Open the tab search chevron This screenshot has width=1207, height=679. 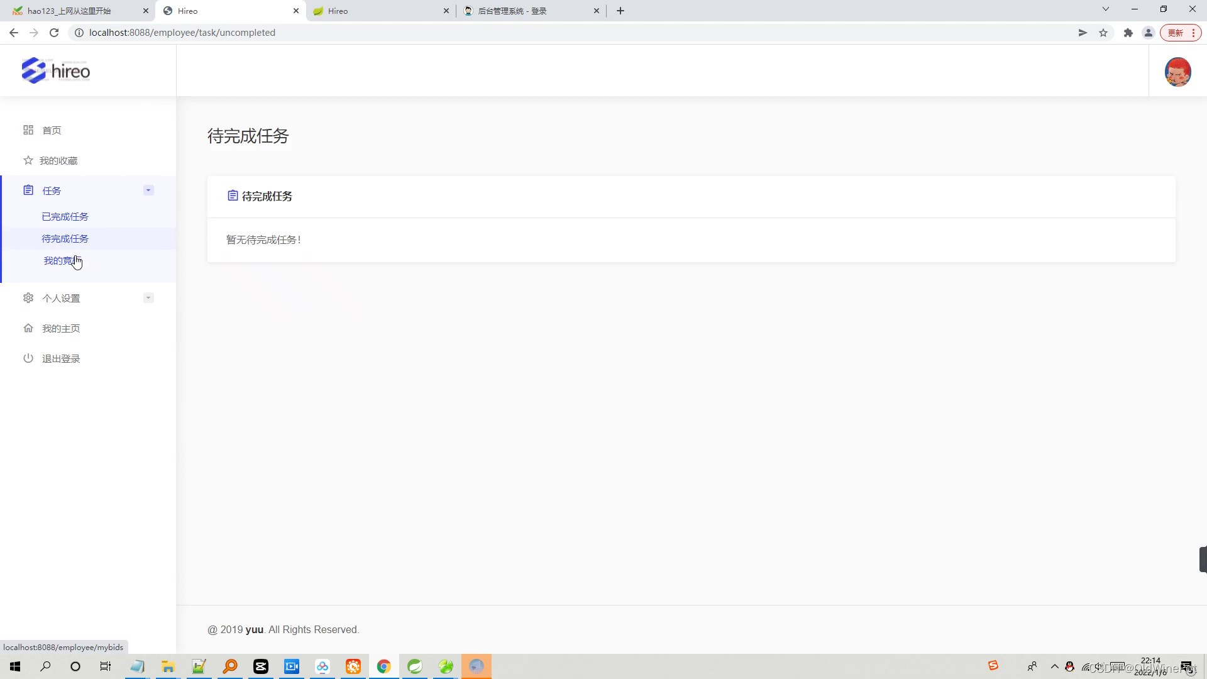point(1106,9)
